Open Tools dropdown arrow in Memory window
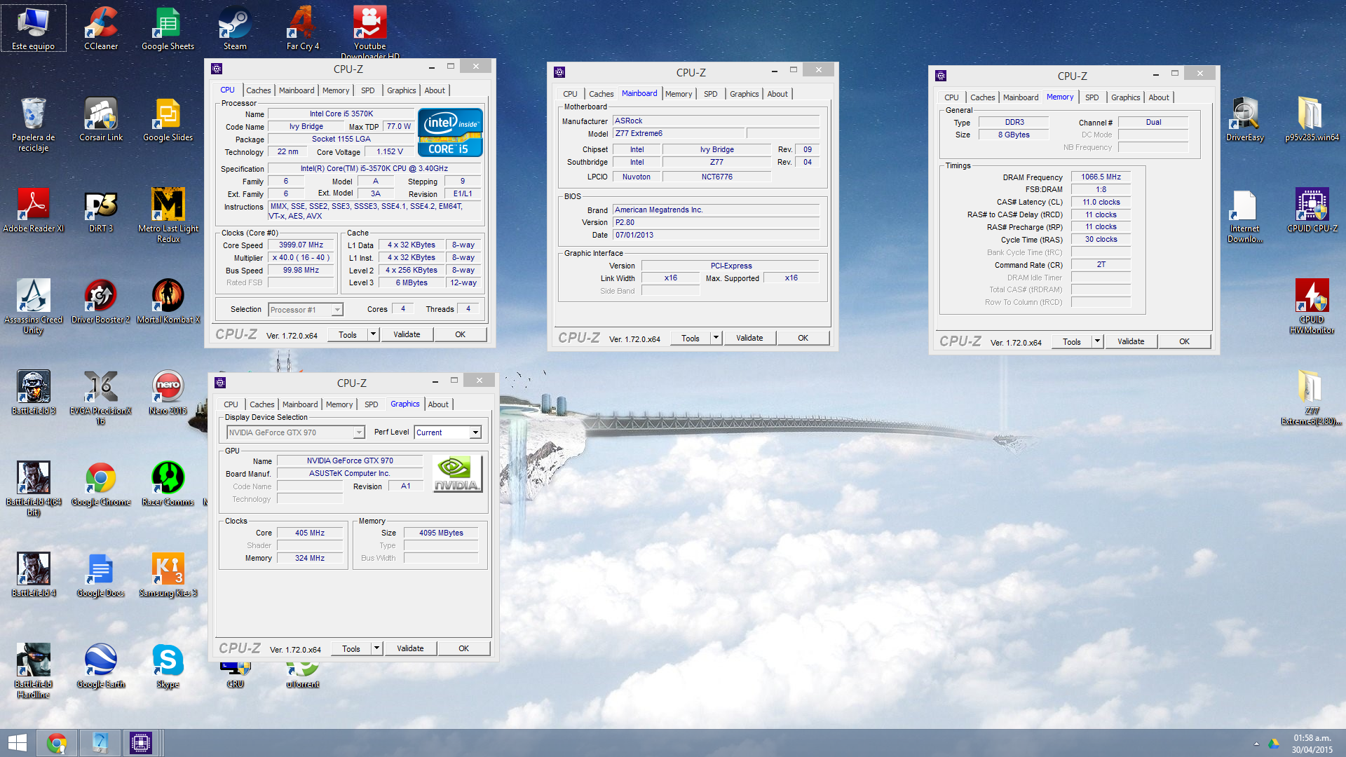This screenshot has width=1346, height=757. point(1097,341)
